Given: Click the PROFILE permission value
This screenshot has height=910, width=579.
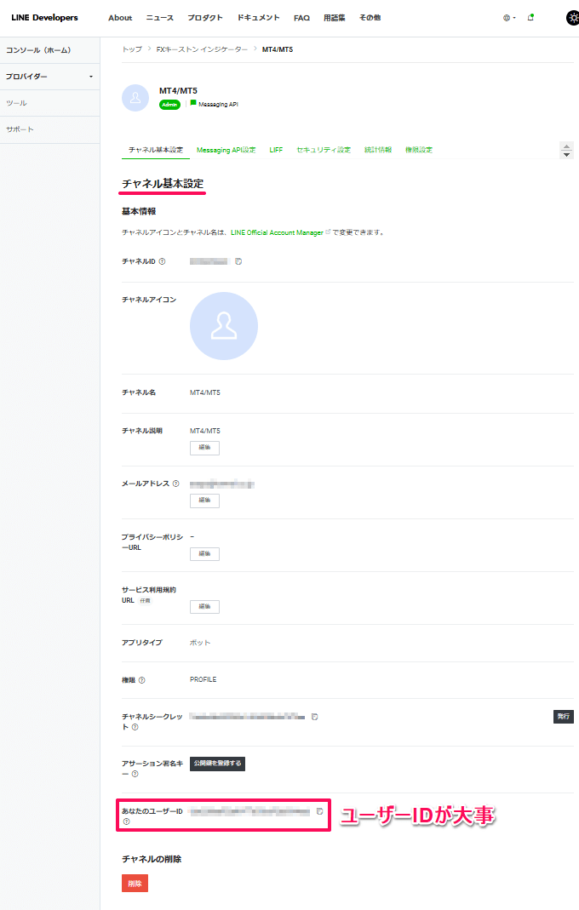Looking at the screenshot, I should pos(204,679).
